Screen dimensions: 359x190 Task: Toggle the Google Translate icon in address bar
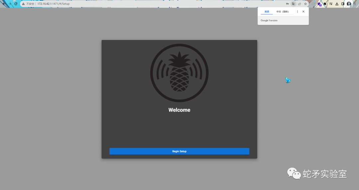tap(293, 4)
